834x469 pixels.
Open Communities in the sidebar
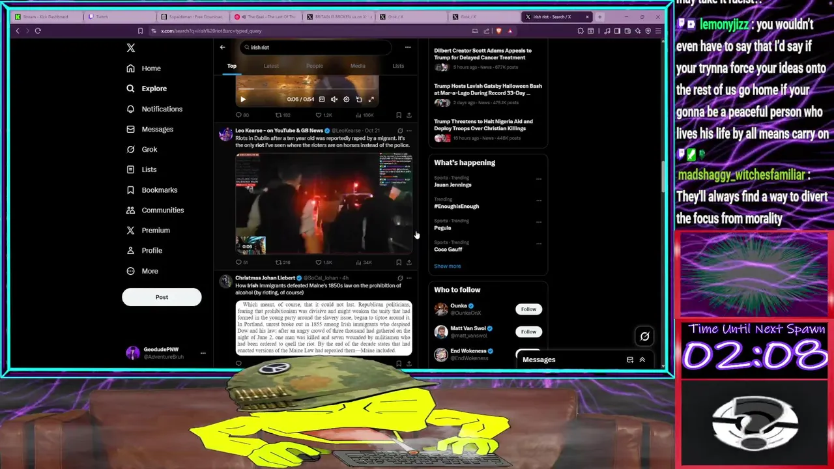click(156, 210)
